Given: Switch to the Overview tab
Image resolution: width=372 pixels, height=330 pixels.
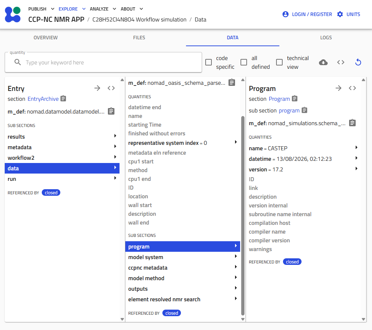Looking at the screenshot, I should [45, 37].
